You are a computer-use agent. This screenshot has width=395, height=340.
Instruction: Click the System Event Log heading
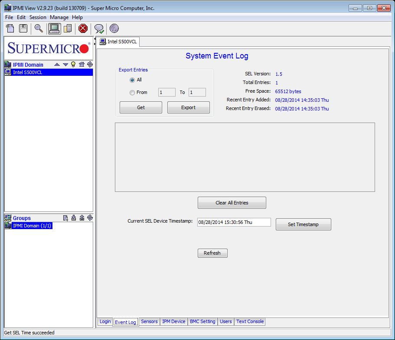coord(217,56)
